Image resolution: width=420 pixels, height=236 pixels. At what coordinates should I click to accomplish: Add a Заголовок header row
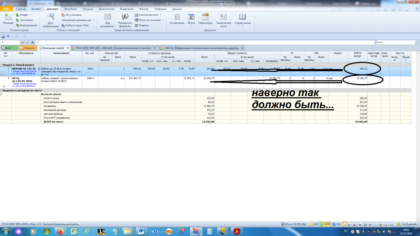(24, 20)
